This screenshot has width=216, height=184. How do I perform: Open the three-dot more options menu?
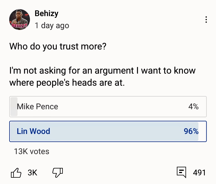point(206,20)
